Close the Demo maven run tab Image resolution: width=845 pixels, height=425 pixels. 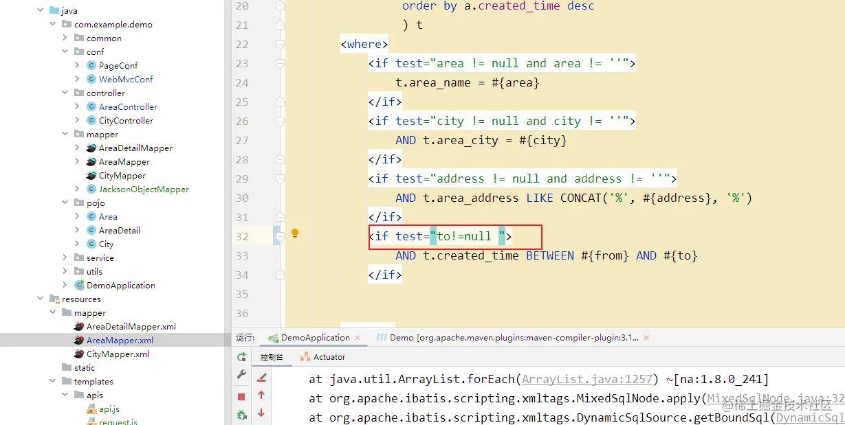coord(646,338)
